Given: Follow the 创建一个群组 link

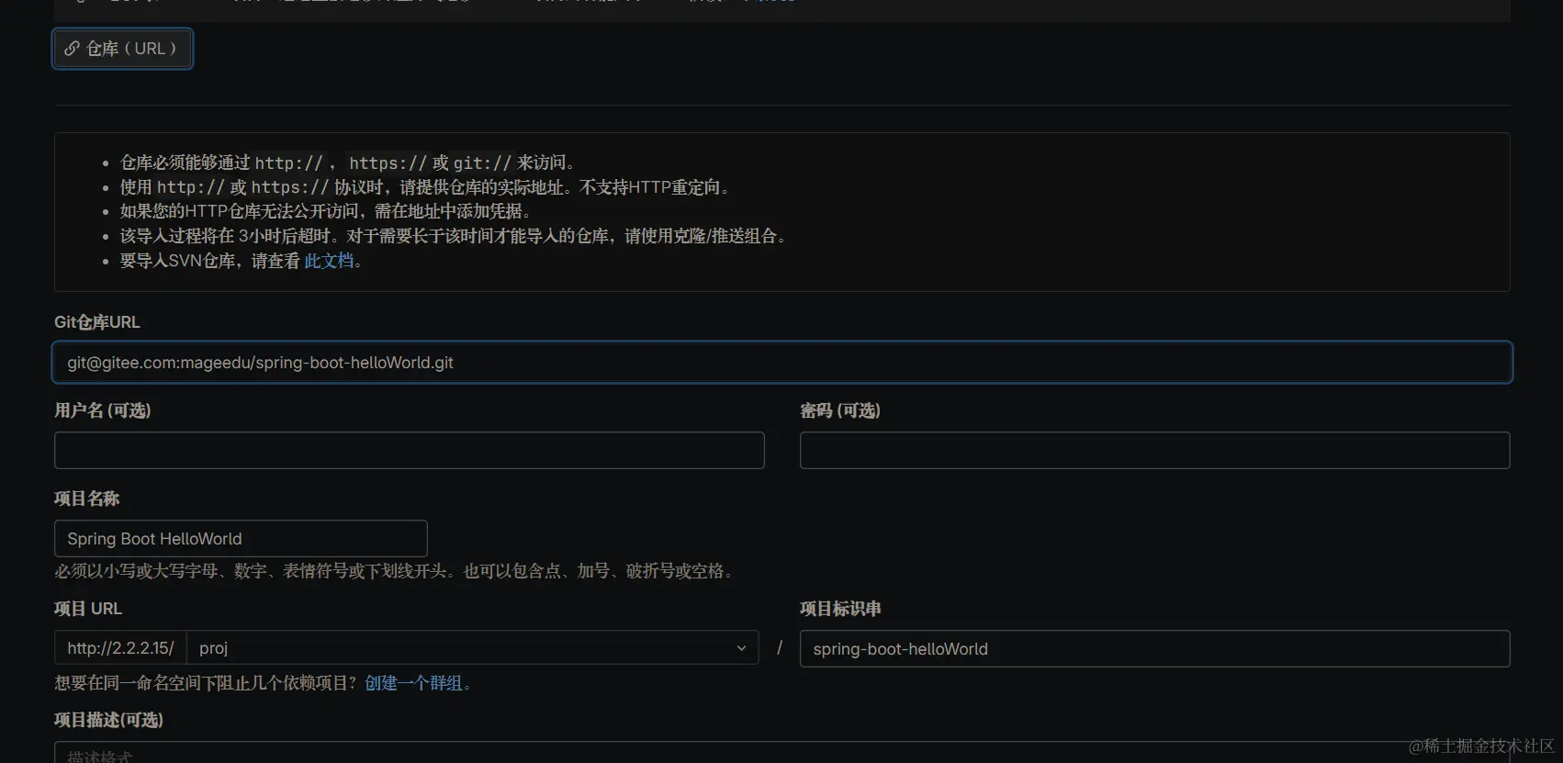Looking at the screenshot, I should (413, 683).
